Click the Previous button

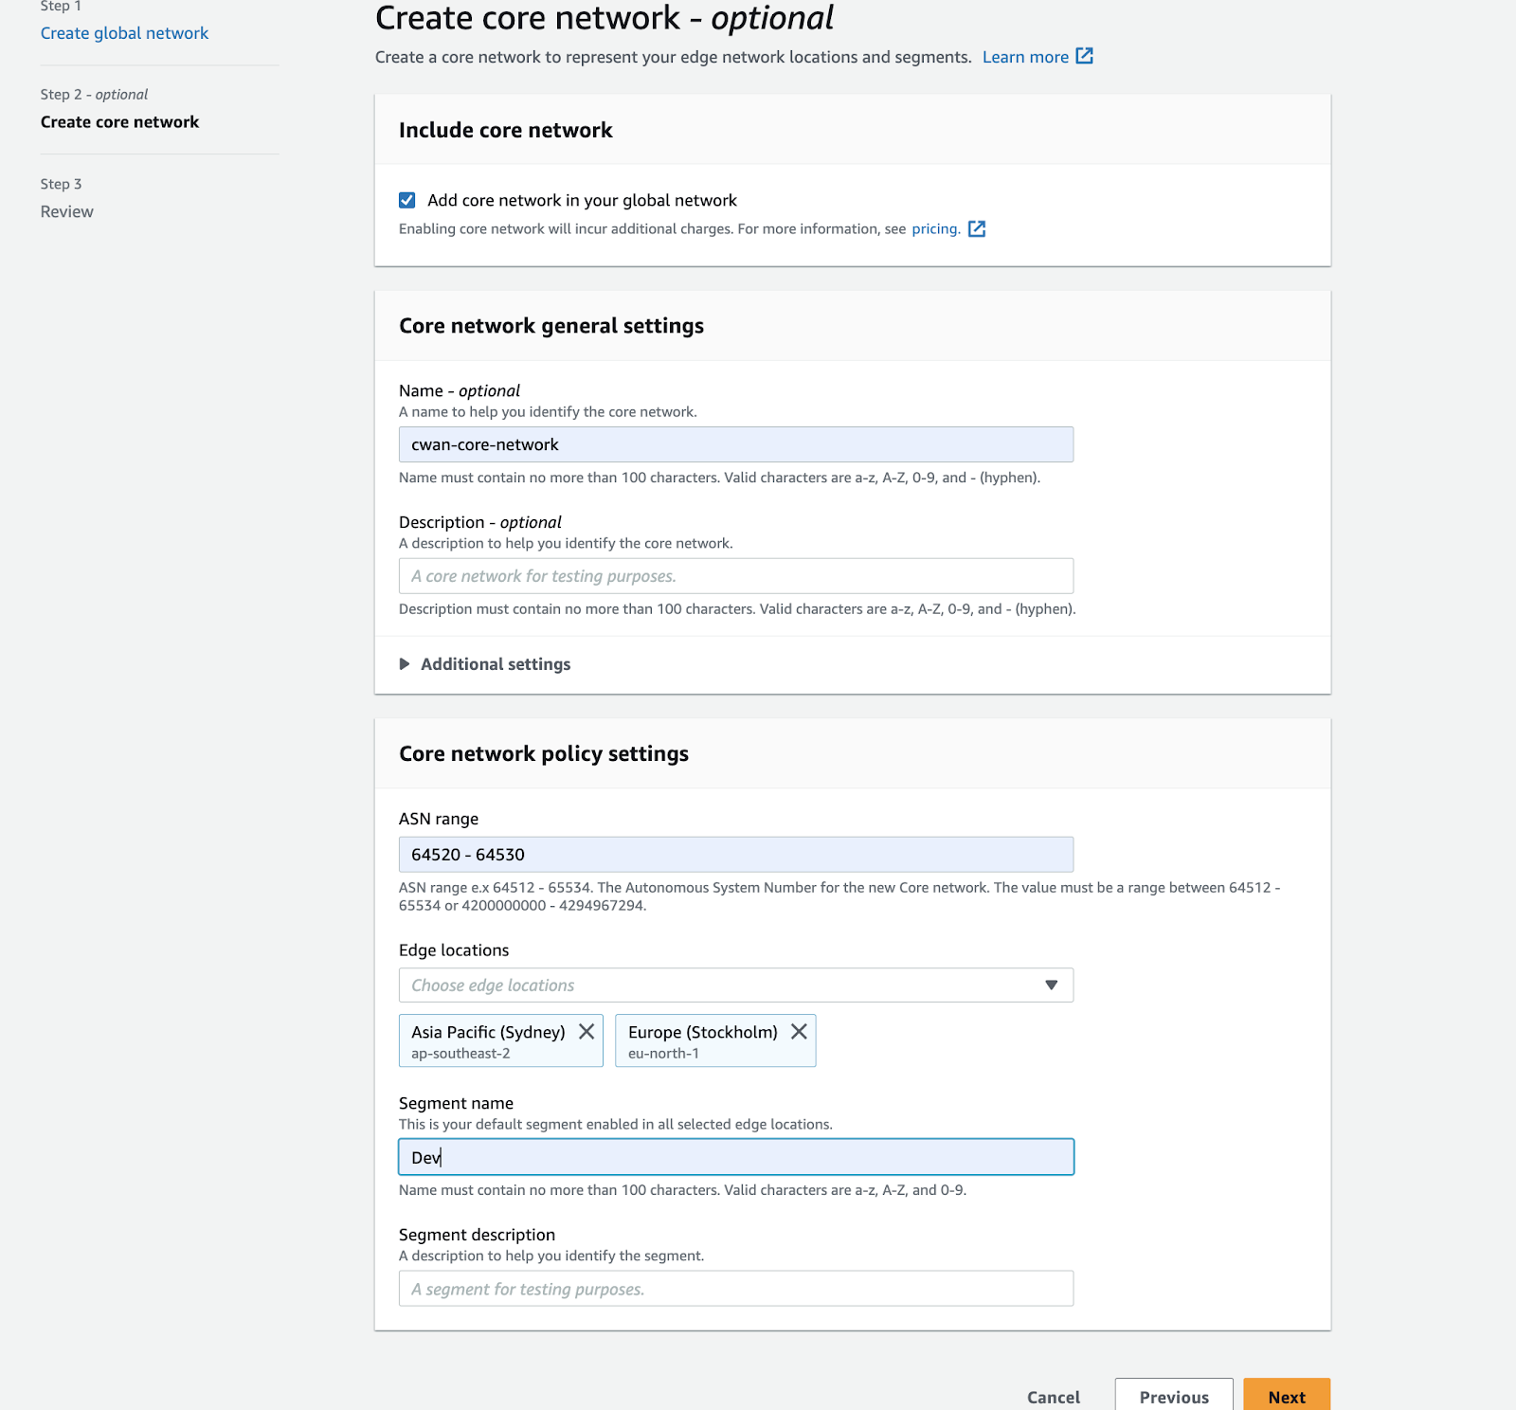pos(1173,1397)
